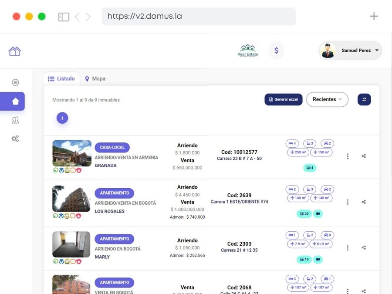Share property Cod 2303
The image size is (392, 294).
pyautogui.click(x=364, y=247)
